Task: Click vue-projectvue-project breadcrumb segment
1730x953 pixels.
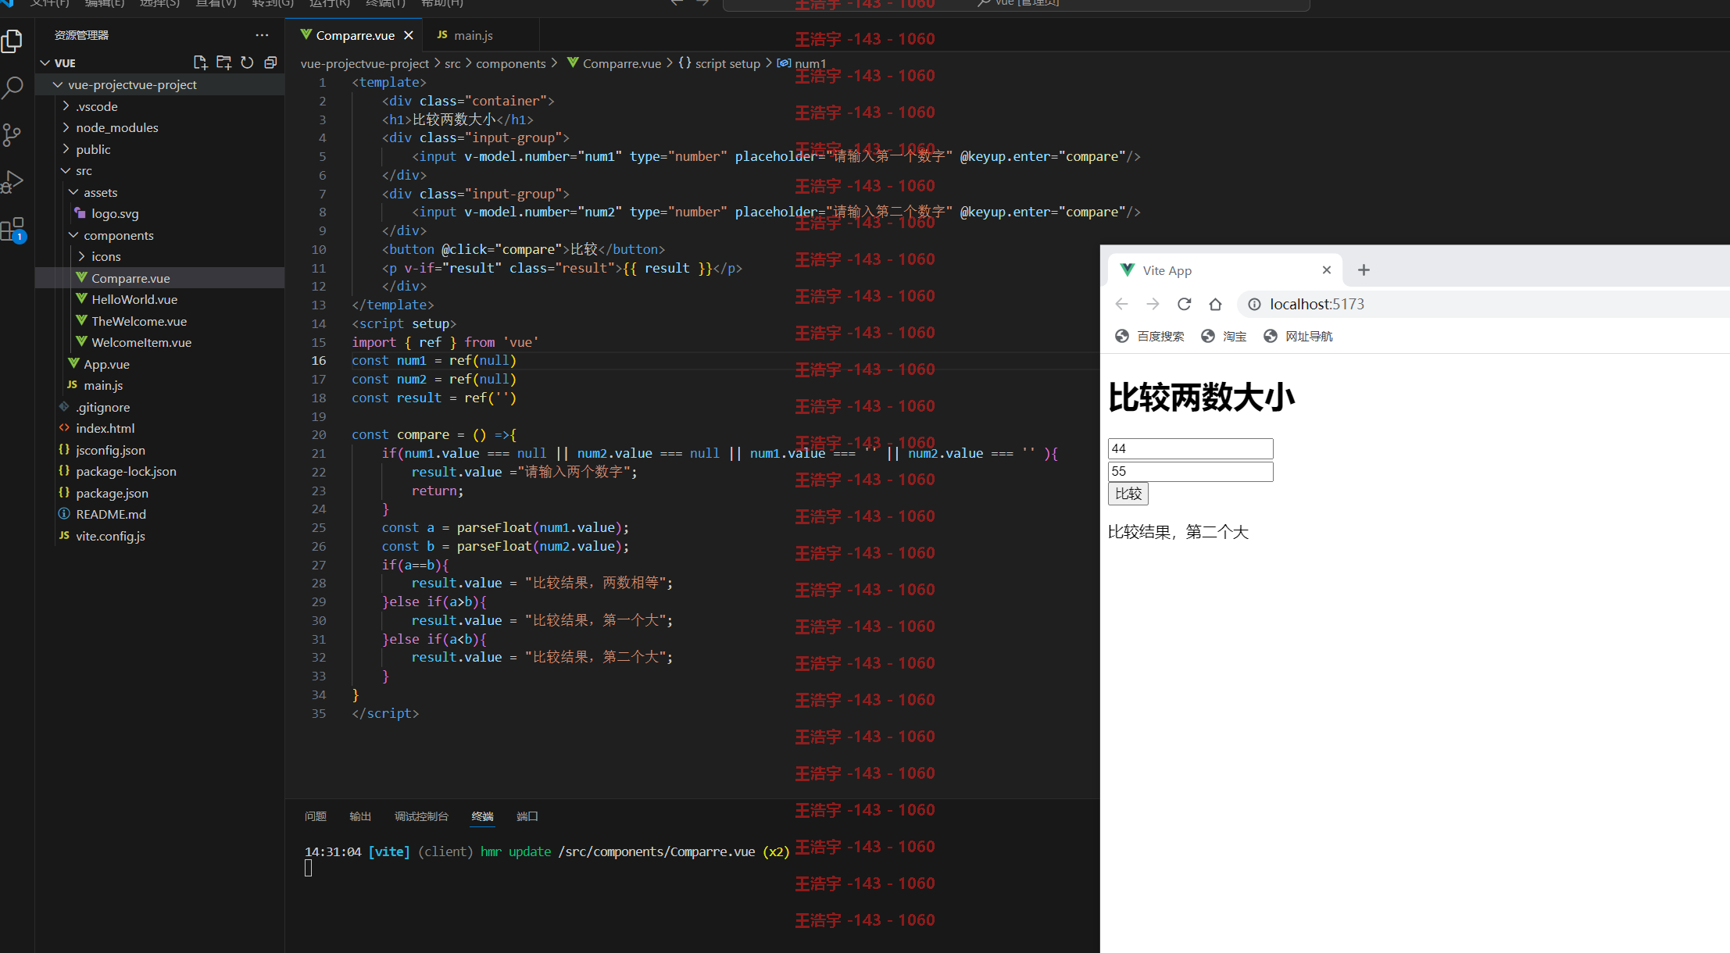Action: click(x=365, y=63)
